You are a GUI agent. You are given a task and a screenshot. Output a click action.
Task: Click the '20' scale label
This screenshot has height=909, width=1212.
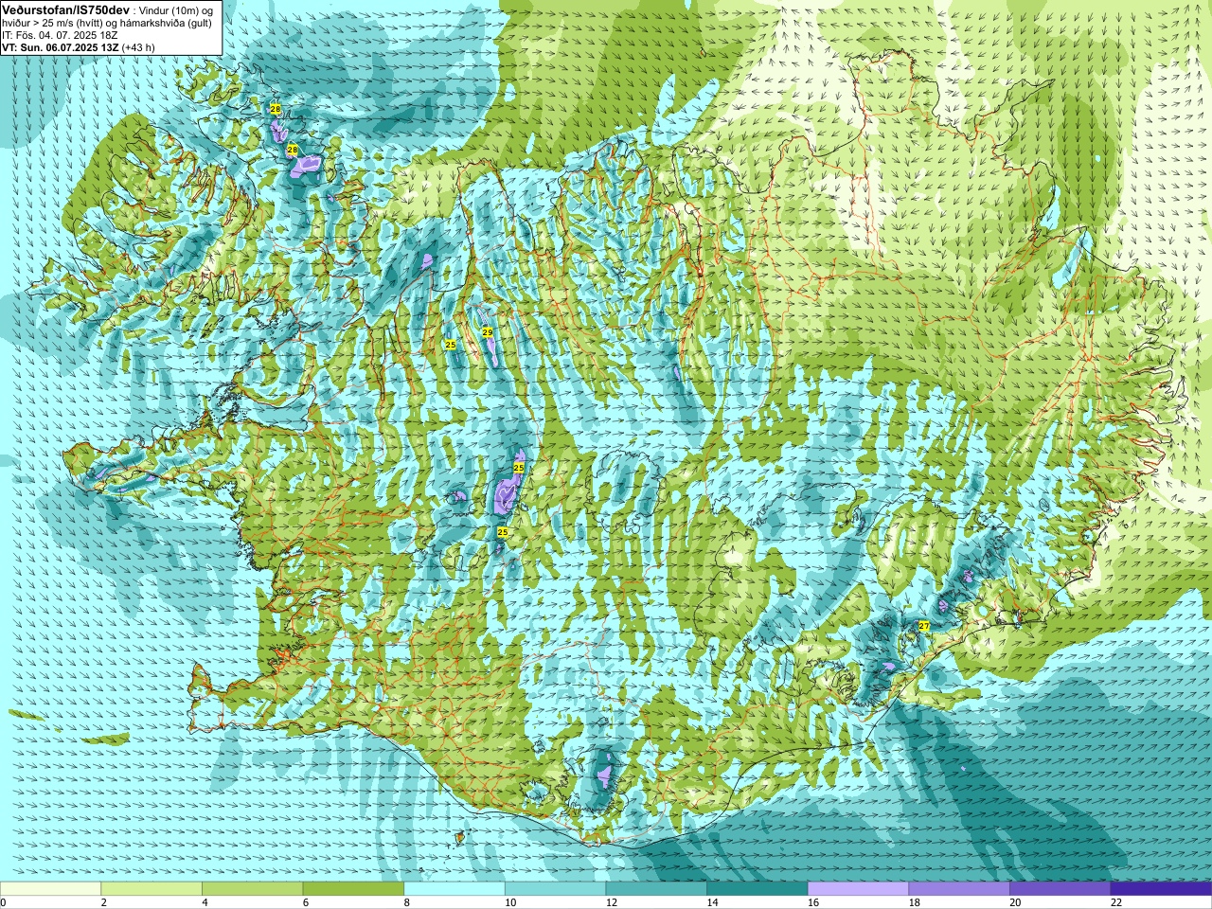click(x=1015, y=903)
